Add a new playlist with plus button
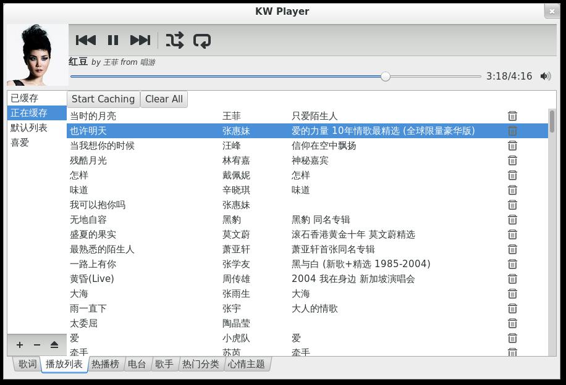Viewport: 566px width, 385px height. pos(20,345)
